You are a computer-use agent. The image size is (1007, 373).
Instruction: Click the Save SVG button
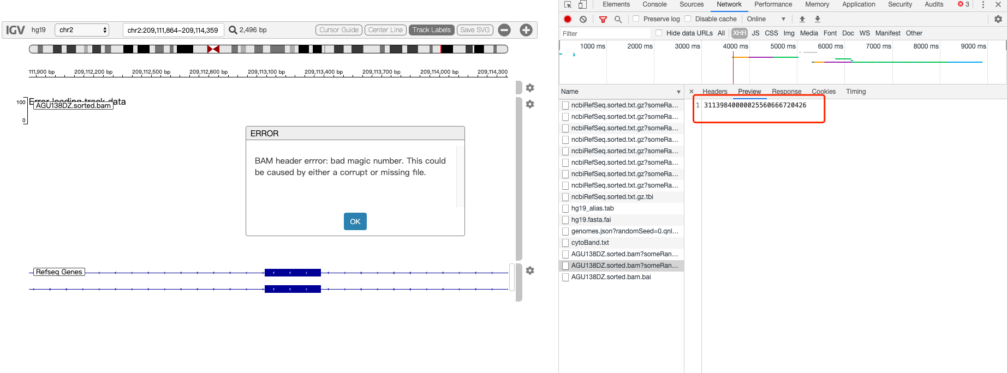[x=475, y=30]
